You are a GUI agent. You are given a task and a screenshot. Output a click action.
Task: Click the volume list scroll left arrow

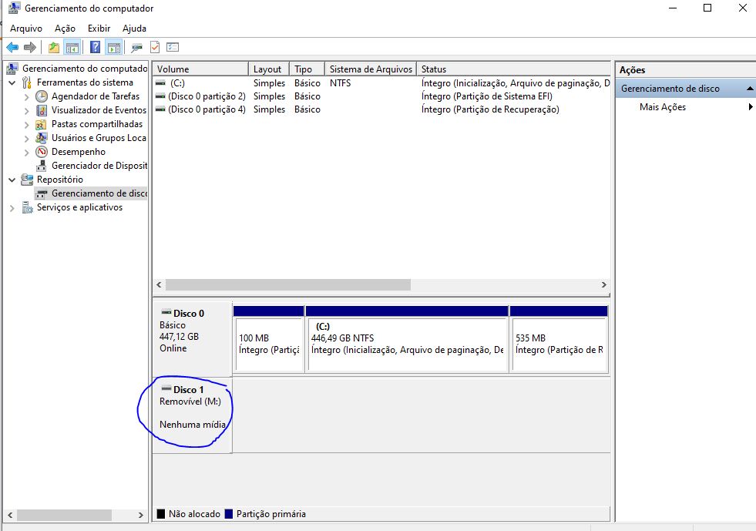click(159, 284)
